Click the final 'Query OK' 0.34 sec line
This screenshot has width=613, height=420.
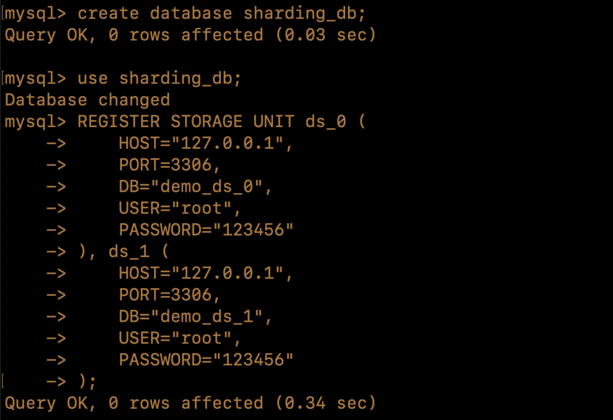190,403
